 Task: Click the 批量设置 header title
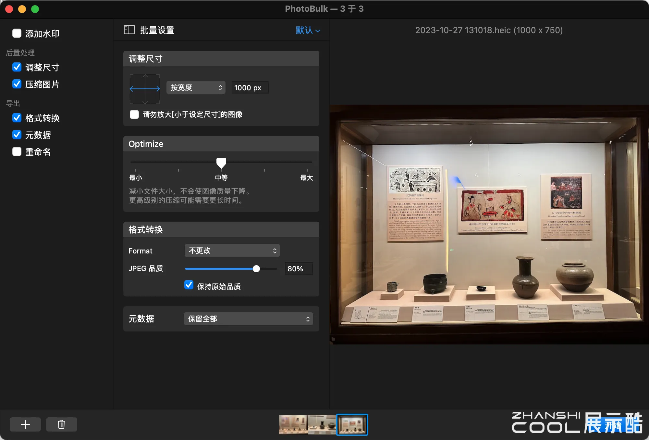click(157, 30)
